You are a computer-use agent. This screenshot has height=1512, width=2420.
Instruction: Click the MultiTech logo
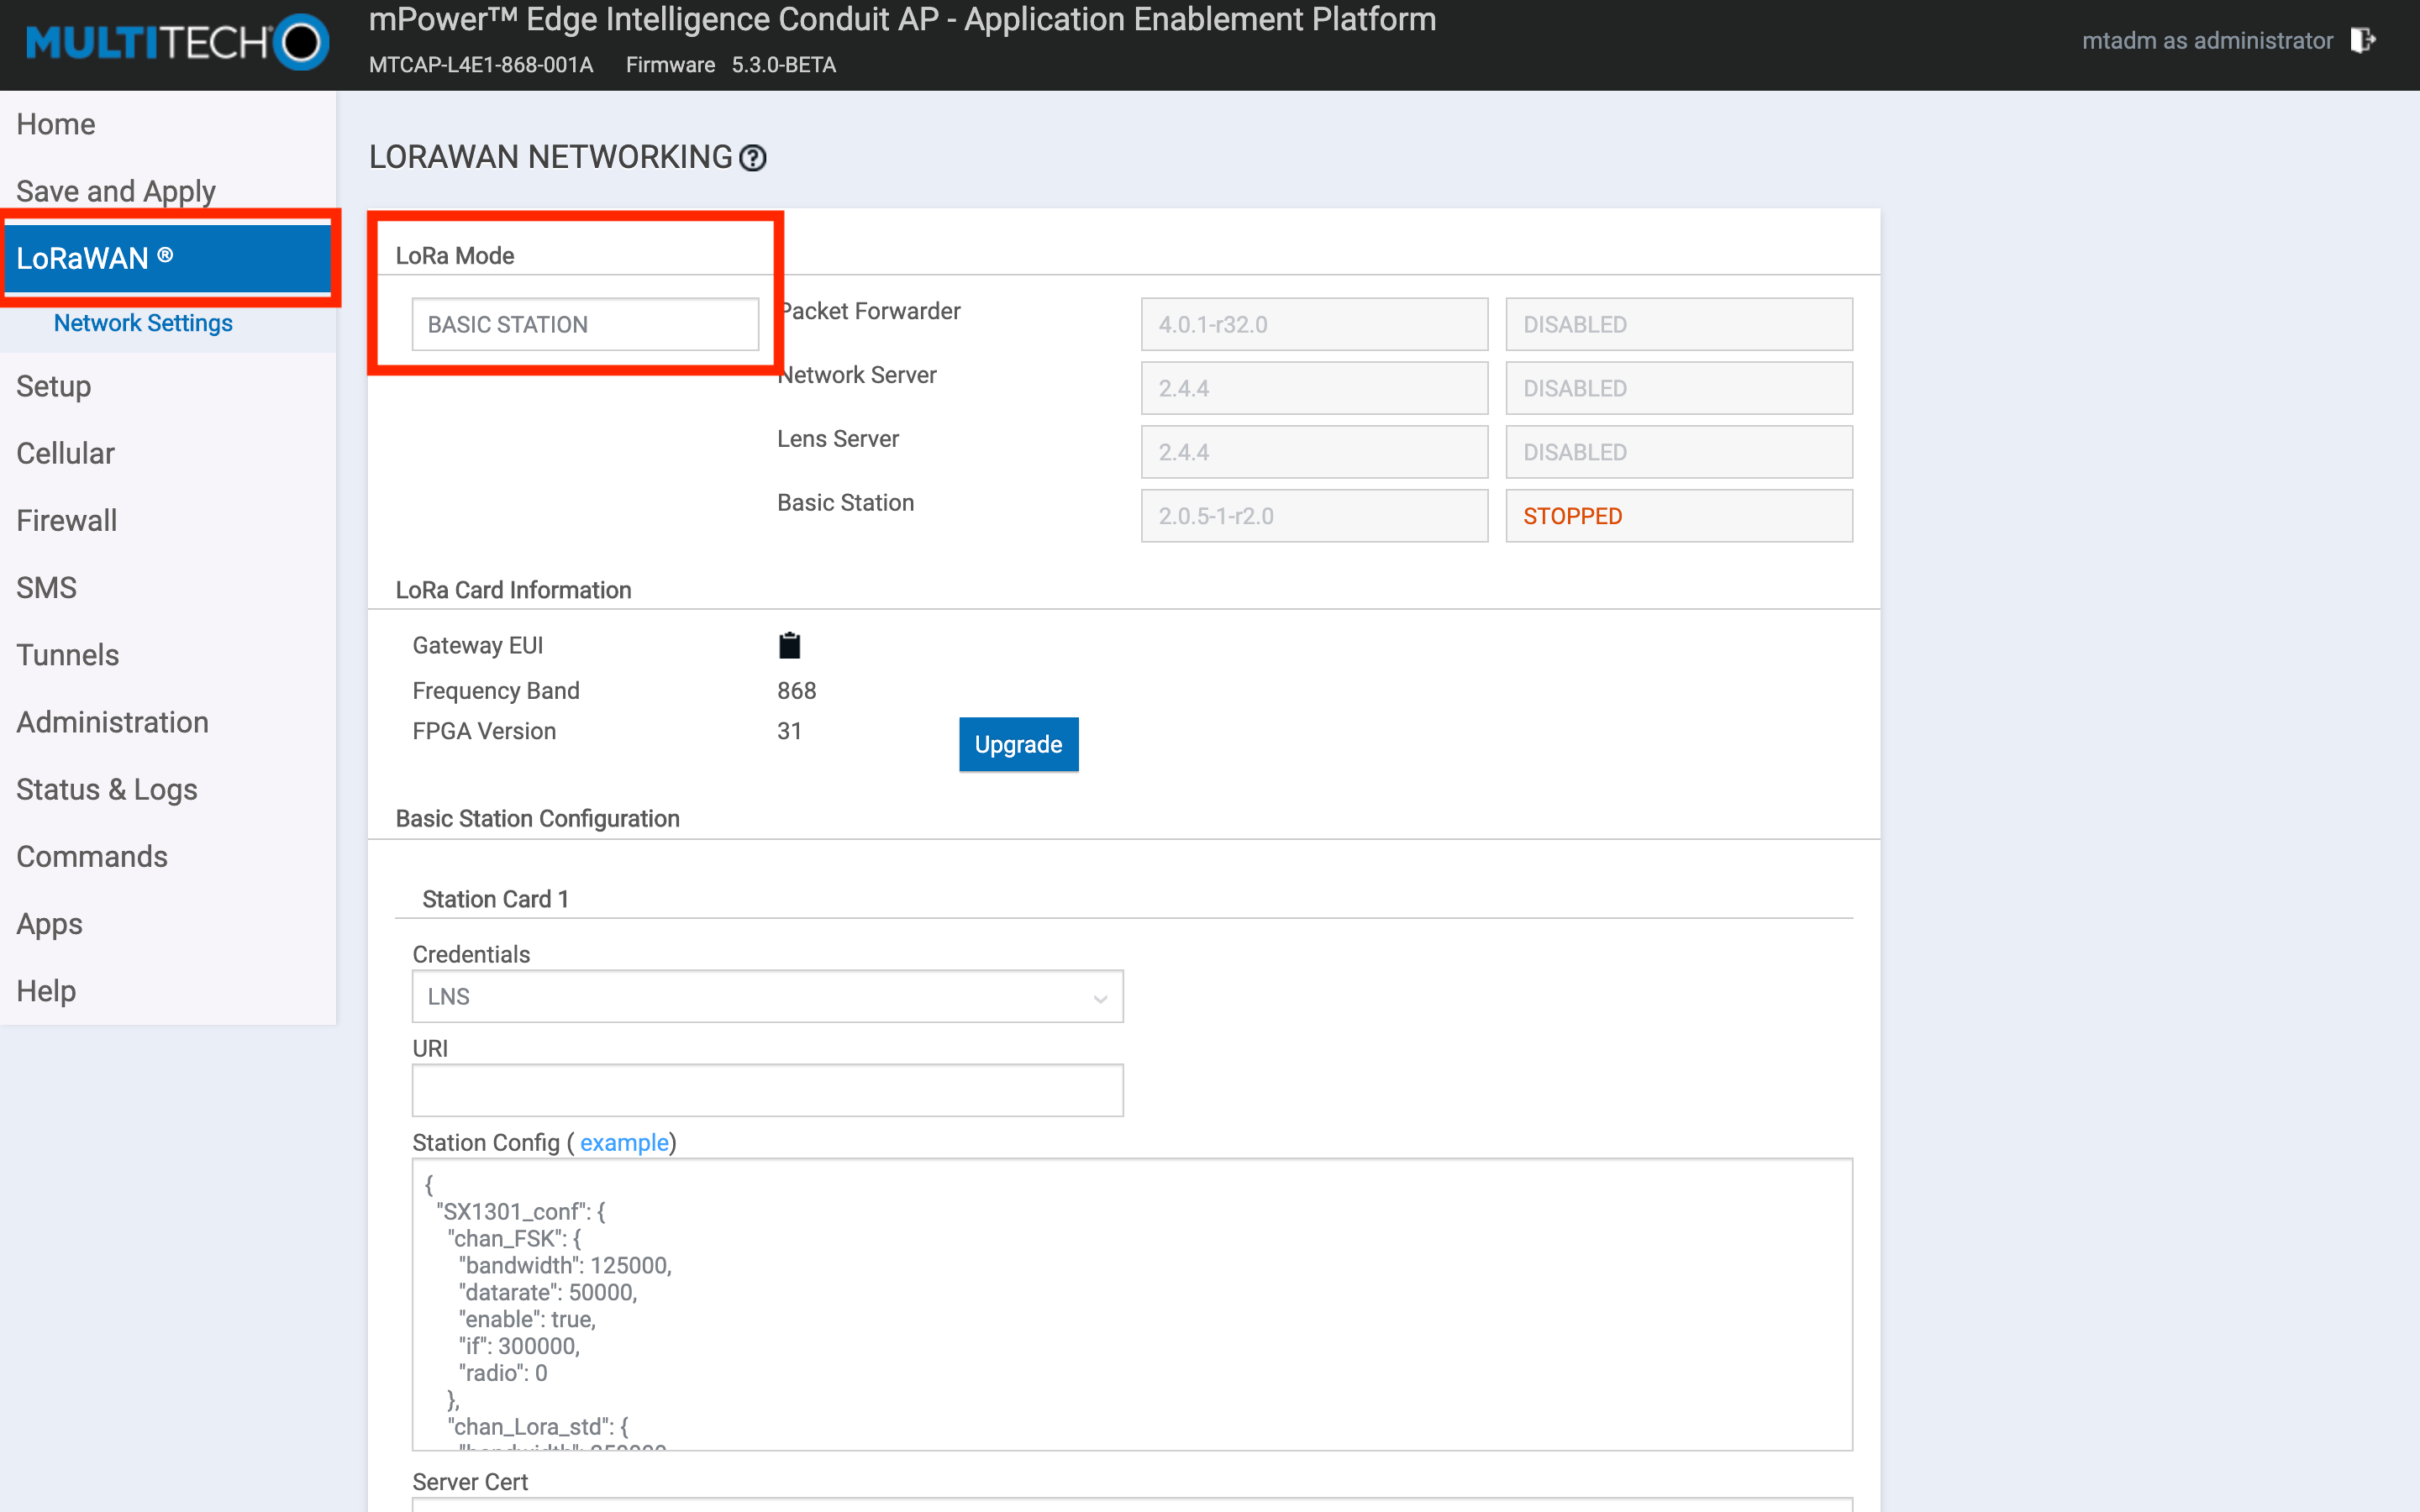point(177,42)
